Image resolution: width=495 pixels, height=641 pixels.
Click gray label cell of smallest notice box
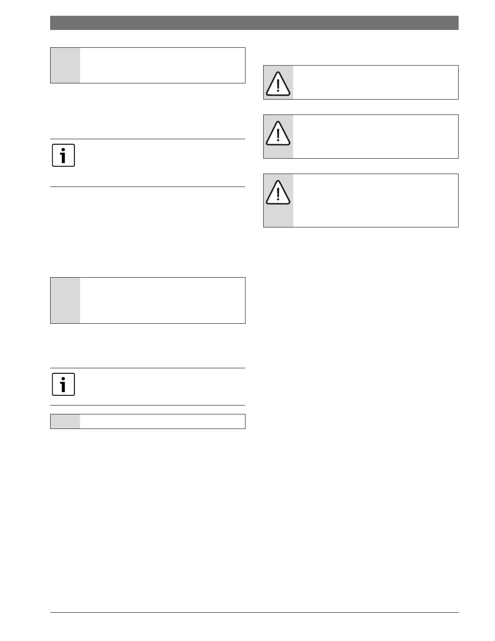(x=65, y=421)
